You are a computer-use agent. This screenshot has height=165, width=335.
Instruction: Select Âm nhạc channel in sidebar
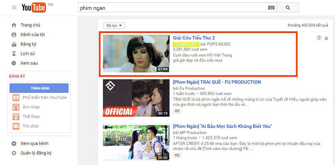pyautogui.click(x=31, y=107)
